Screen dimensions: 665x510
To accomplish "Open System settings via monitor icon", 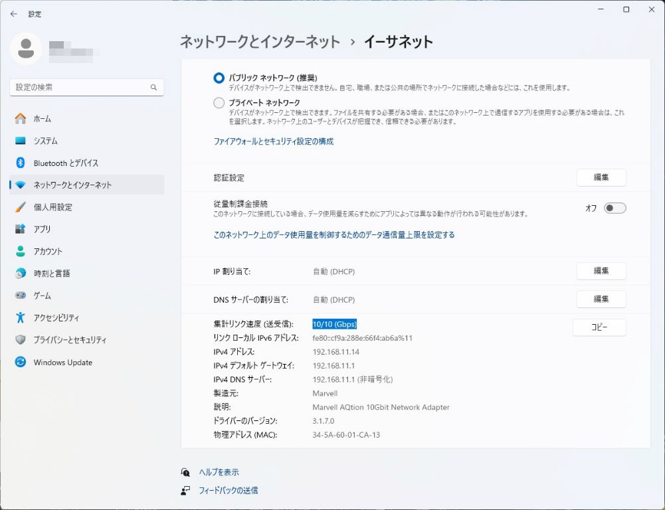I will (x=21, y=141).
